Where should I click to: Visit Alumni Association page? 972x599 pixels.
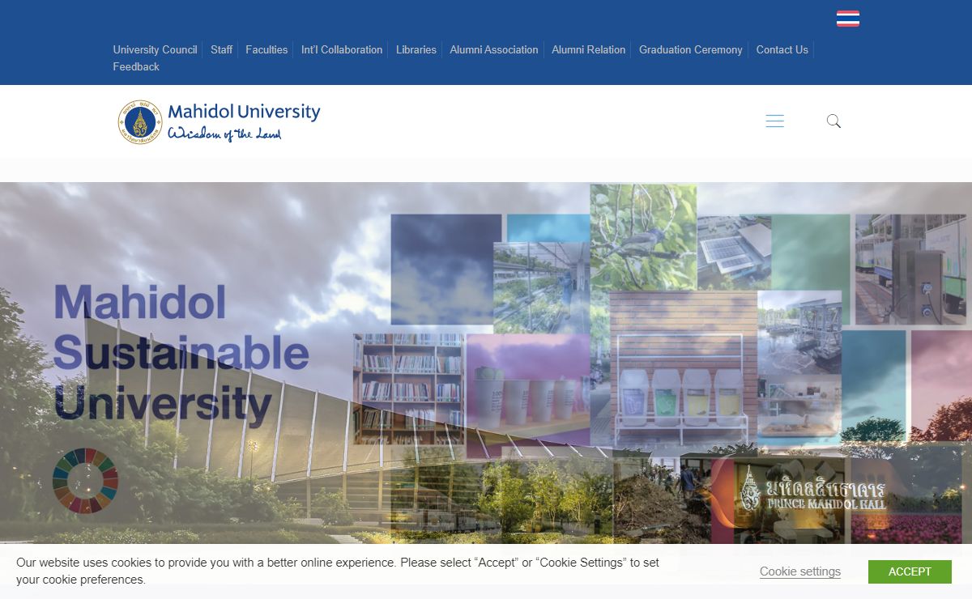[494, 49]
